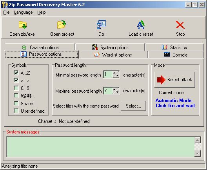The image size is (207, 170).
Task: Click the 'Click Go and wait' text
Action: click(x=175, y=106)
